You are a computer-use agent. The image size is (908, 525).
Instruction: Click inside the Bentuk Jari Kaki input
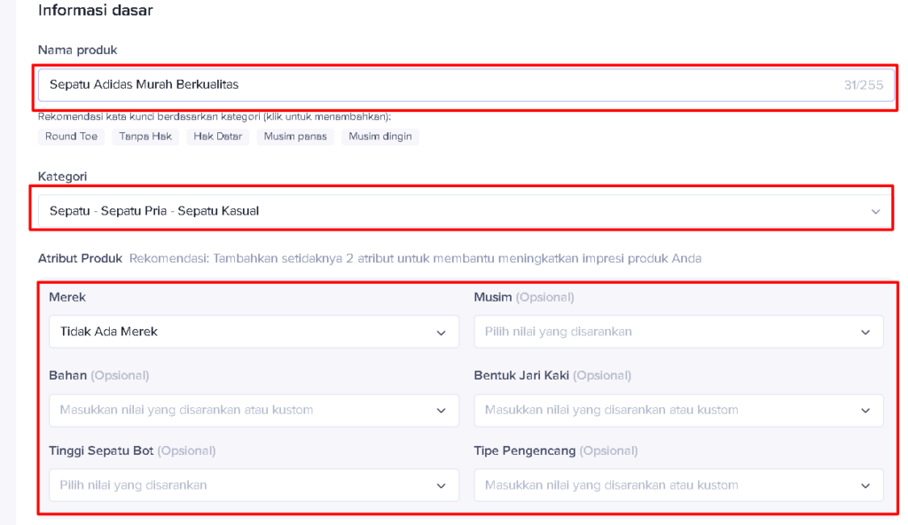click(x=656, y=410)
